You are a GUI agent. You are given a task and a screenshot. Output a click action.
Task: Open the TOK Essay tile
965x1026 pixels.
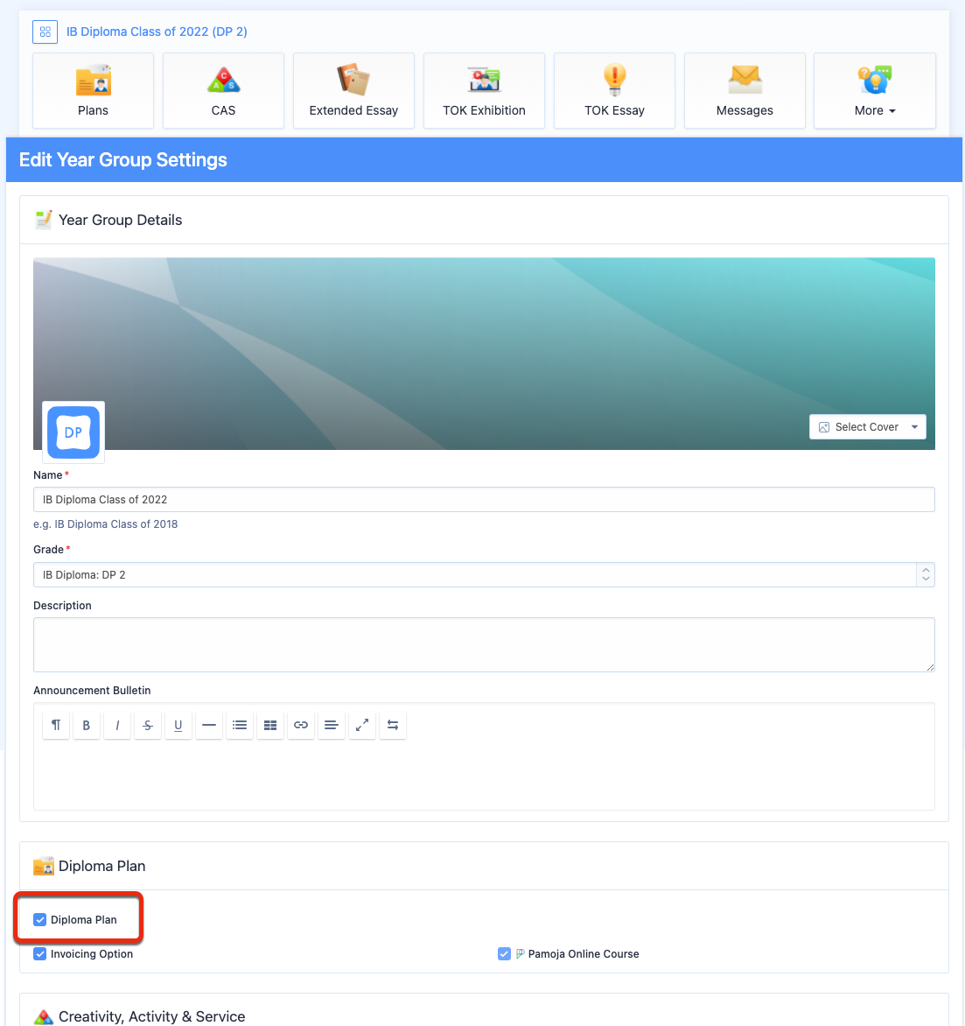point(614,91)
